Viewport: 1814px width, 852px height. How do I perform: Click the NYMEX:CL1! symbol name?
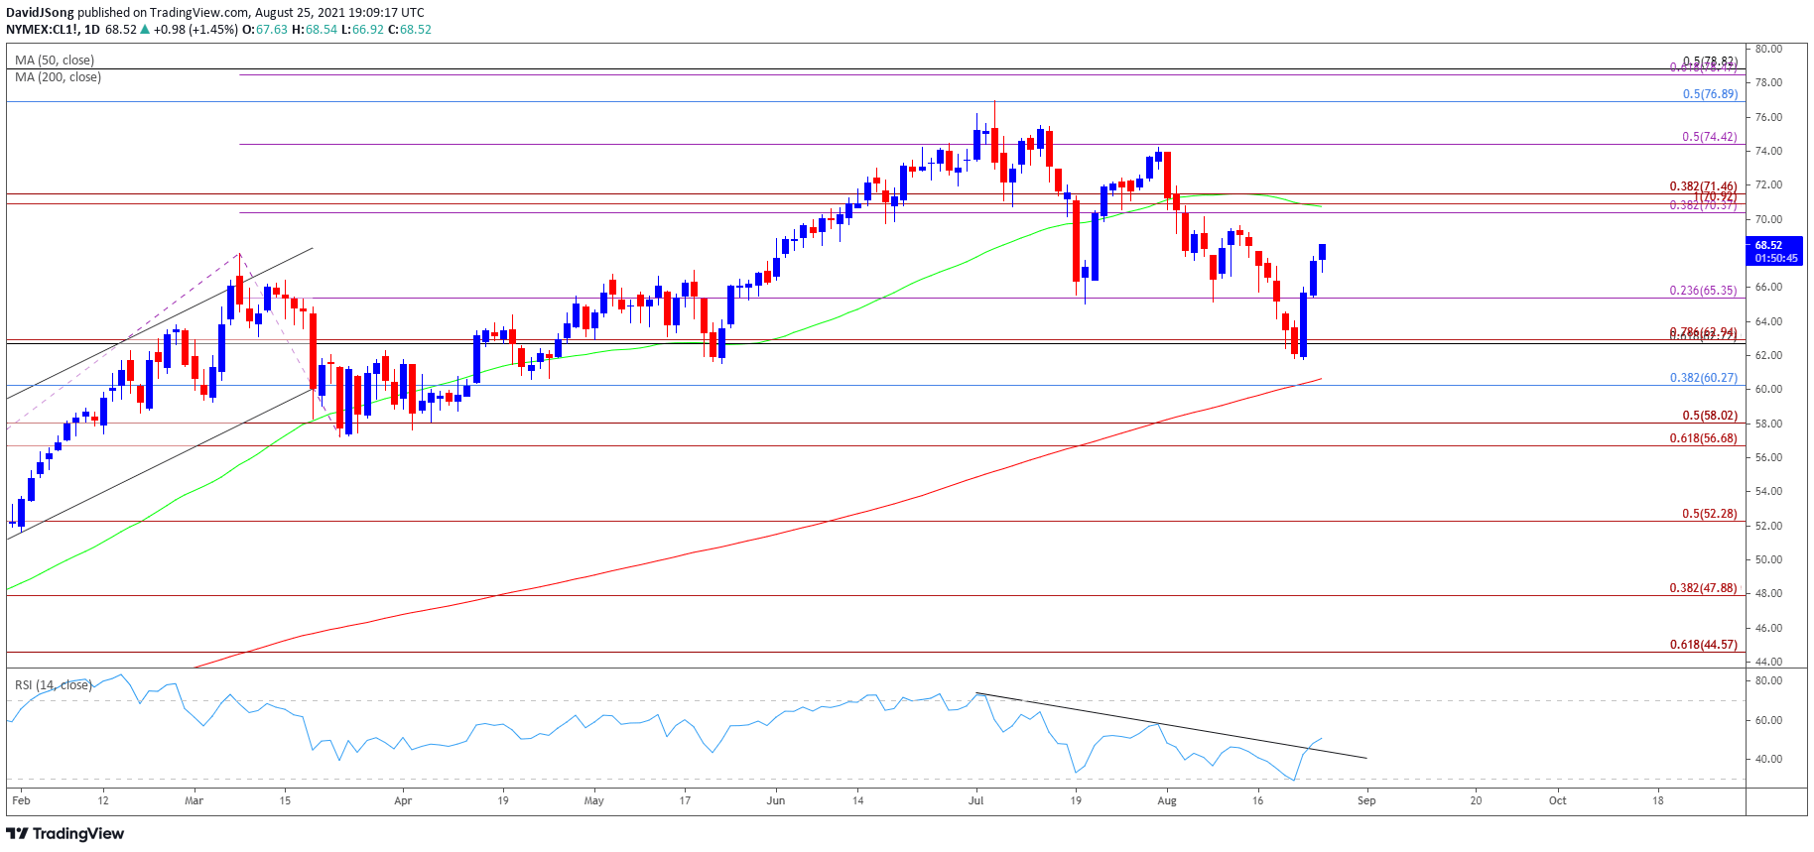(x=42, y=30)
